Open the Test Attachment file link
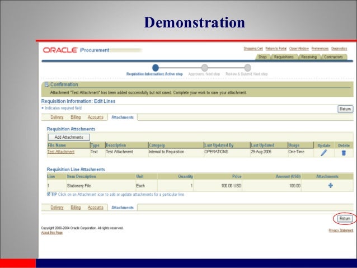357x268 pixels. point(60,152)
